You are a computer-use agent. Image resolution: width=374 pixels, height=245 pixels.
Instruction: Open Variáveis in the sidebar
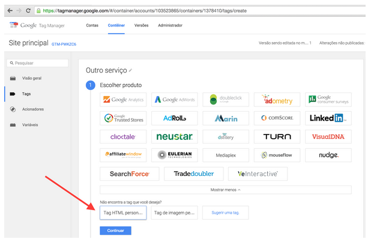click(x=30, y=125)
